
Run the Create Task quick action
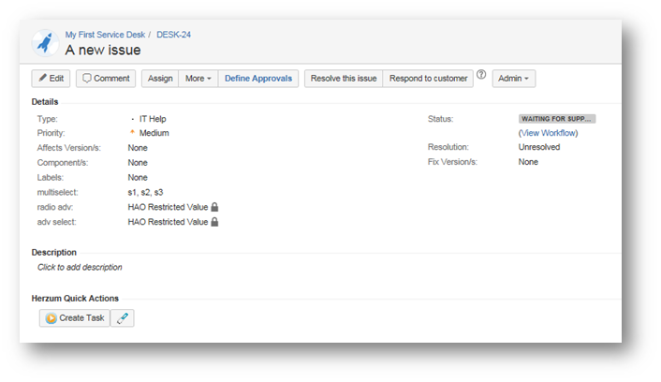coord(75,318)
